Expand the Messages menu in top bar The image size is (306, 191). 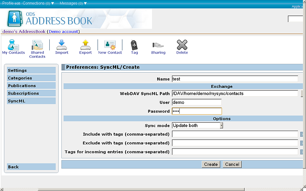click(x=73, y=3)
